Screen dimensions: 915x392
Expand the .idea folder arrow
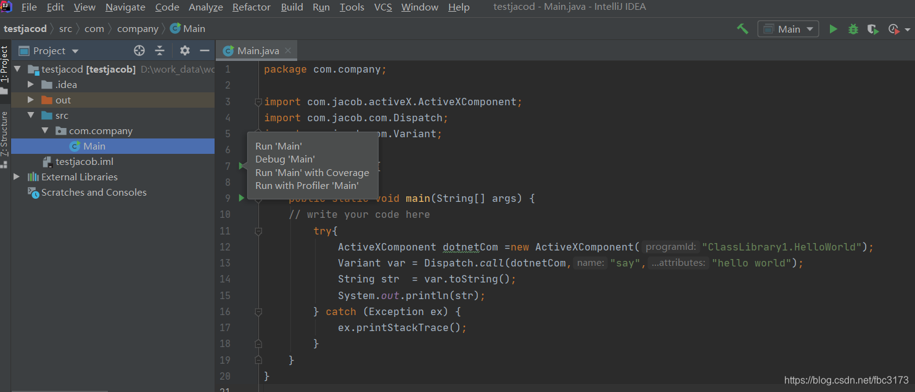pos(31,85)
